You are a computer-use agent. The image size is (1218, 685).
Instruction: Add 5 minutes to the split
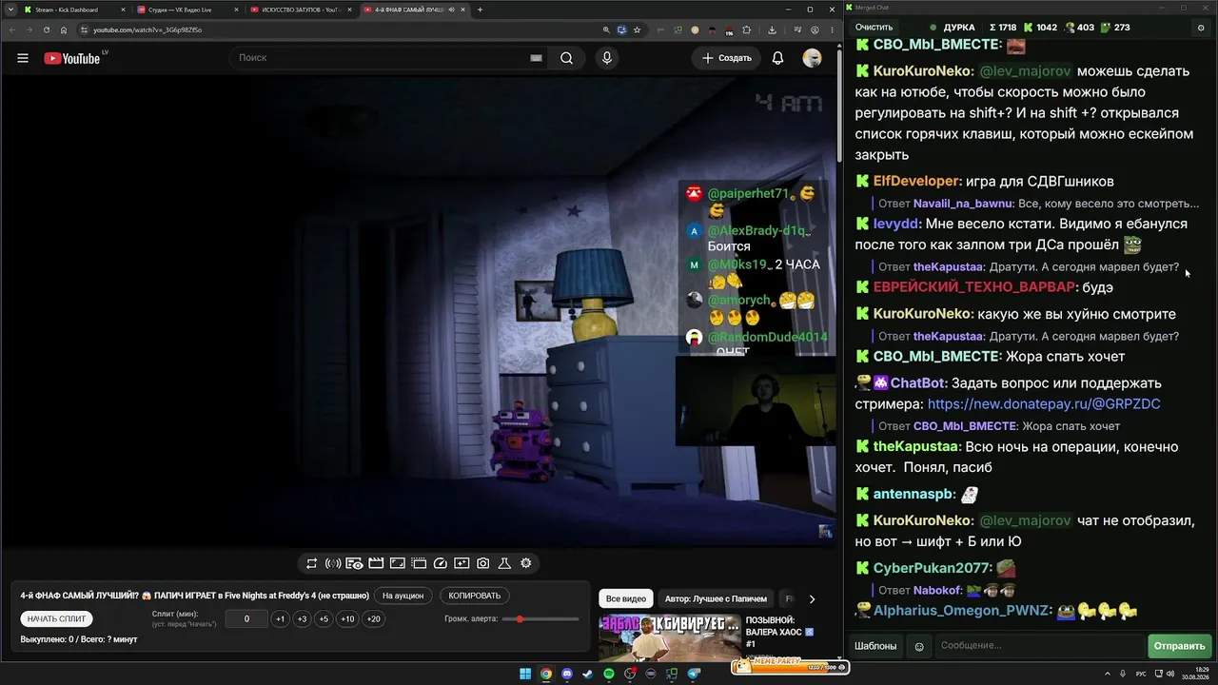[x=324, y=618]
